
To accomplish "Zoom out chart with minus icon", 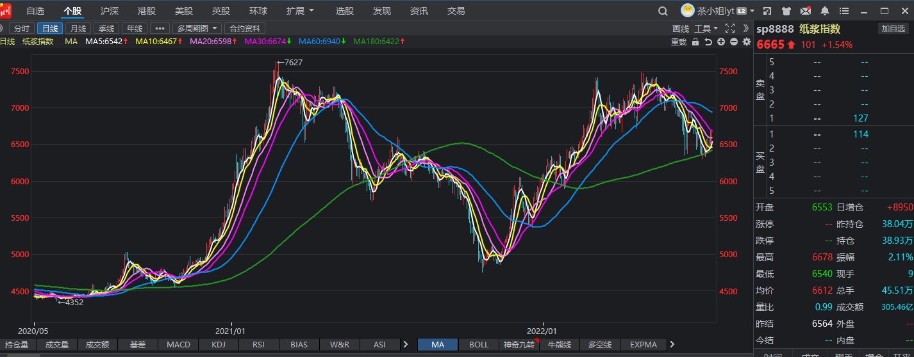I will point(733,42).
